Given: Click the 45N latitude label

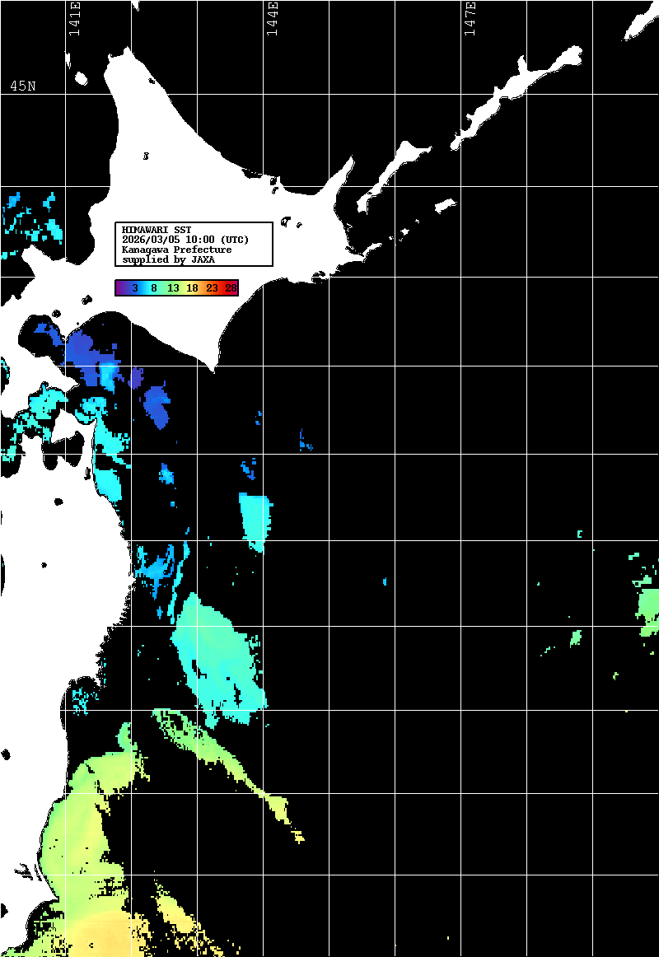Looking at the screenshot, I should pos(23,86).
